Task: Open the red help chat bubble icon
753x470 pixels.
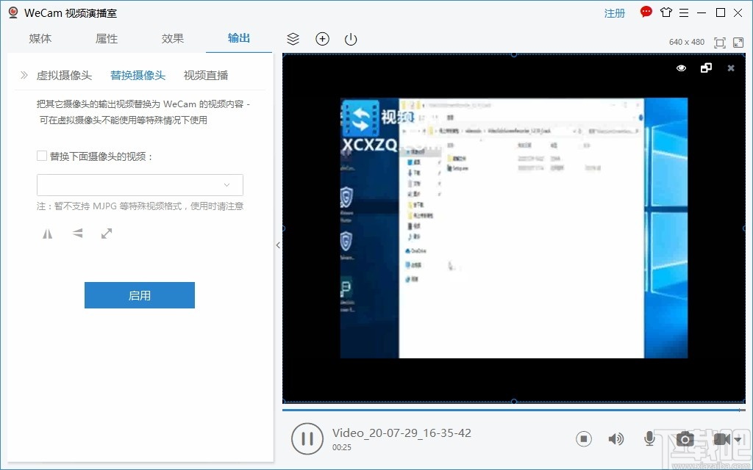Action: tap(646, 12)
